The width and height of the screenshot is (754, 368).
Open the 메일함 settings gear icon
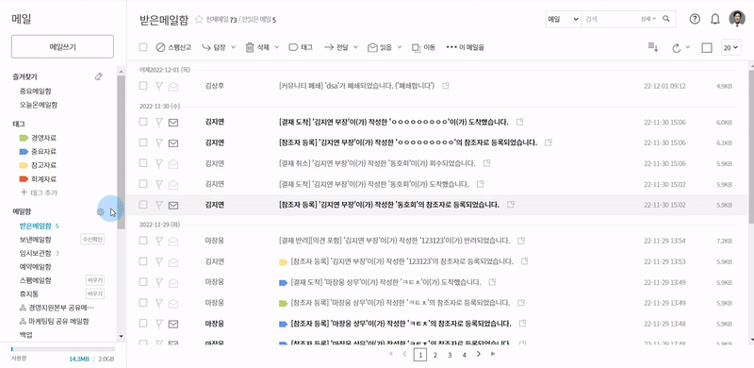(x=101, y=211)
